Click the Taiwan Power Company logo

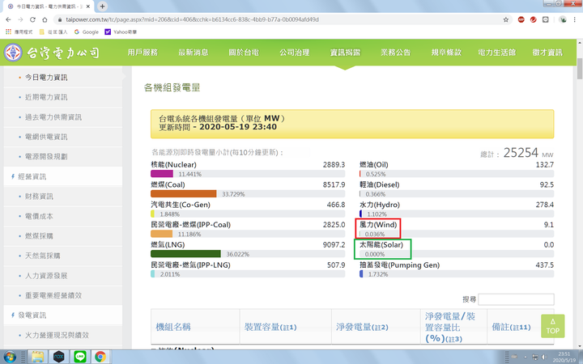click(52, 53)
